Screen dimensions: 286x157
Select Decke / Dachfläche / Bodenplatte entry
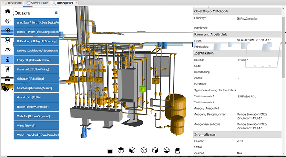(36, 51)
